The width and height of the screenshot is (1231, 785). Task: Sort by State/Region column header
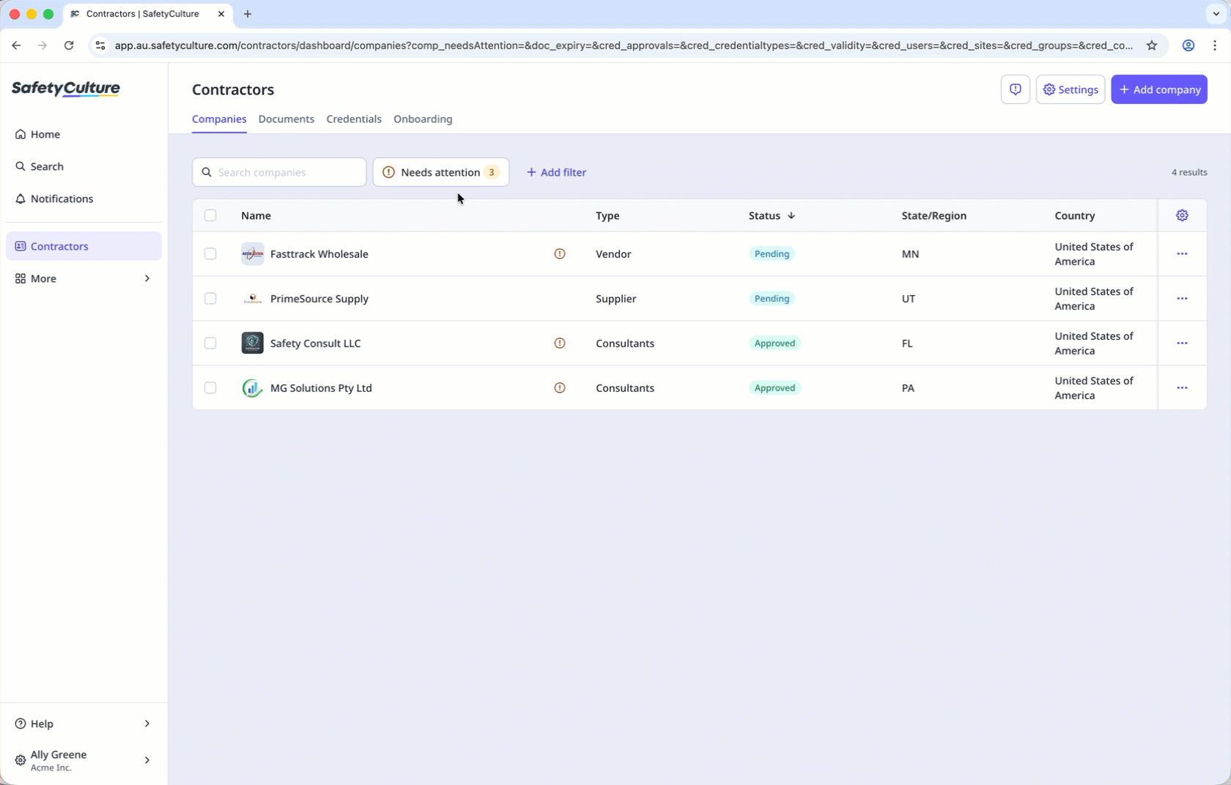coord(934,215)
